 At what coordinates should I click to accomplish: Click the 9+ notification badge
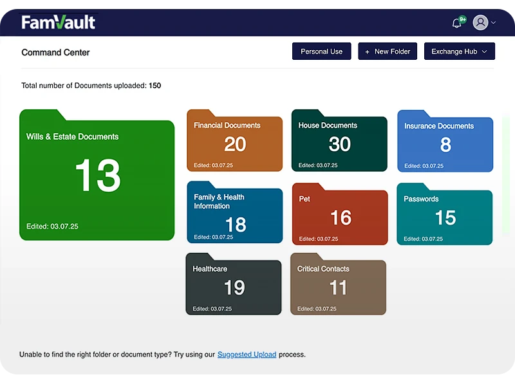pyautogui.click(x=463, y=19)
